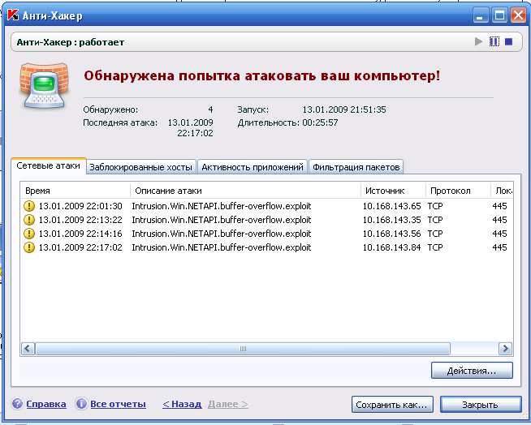Click warning icon of the 22:13:22 attack
The image size is (531, 425).
[29, 220]
